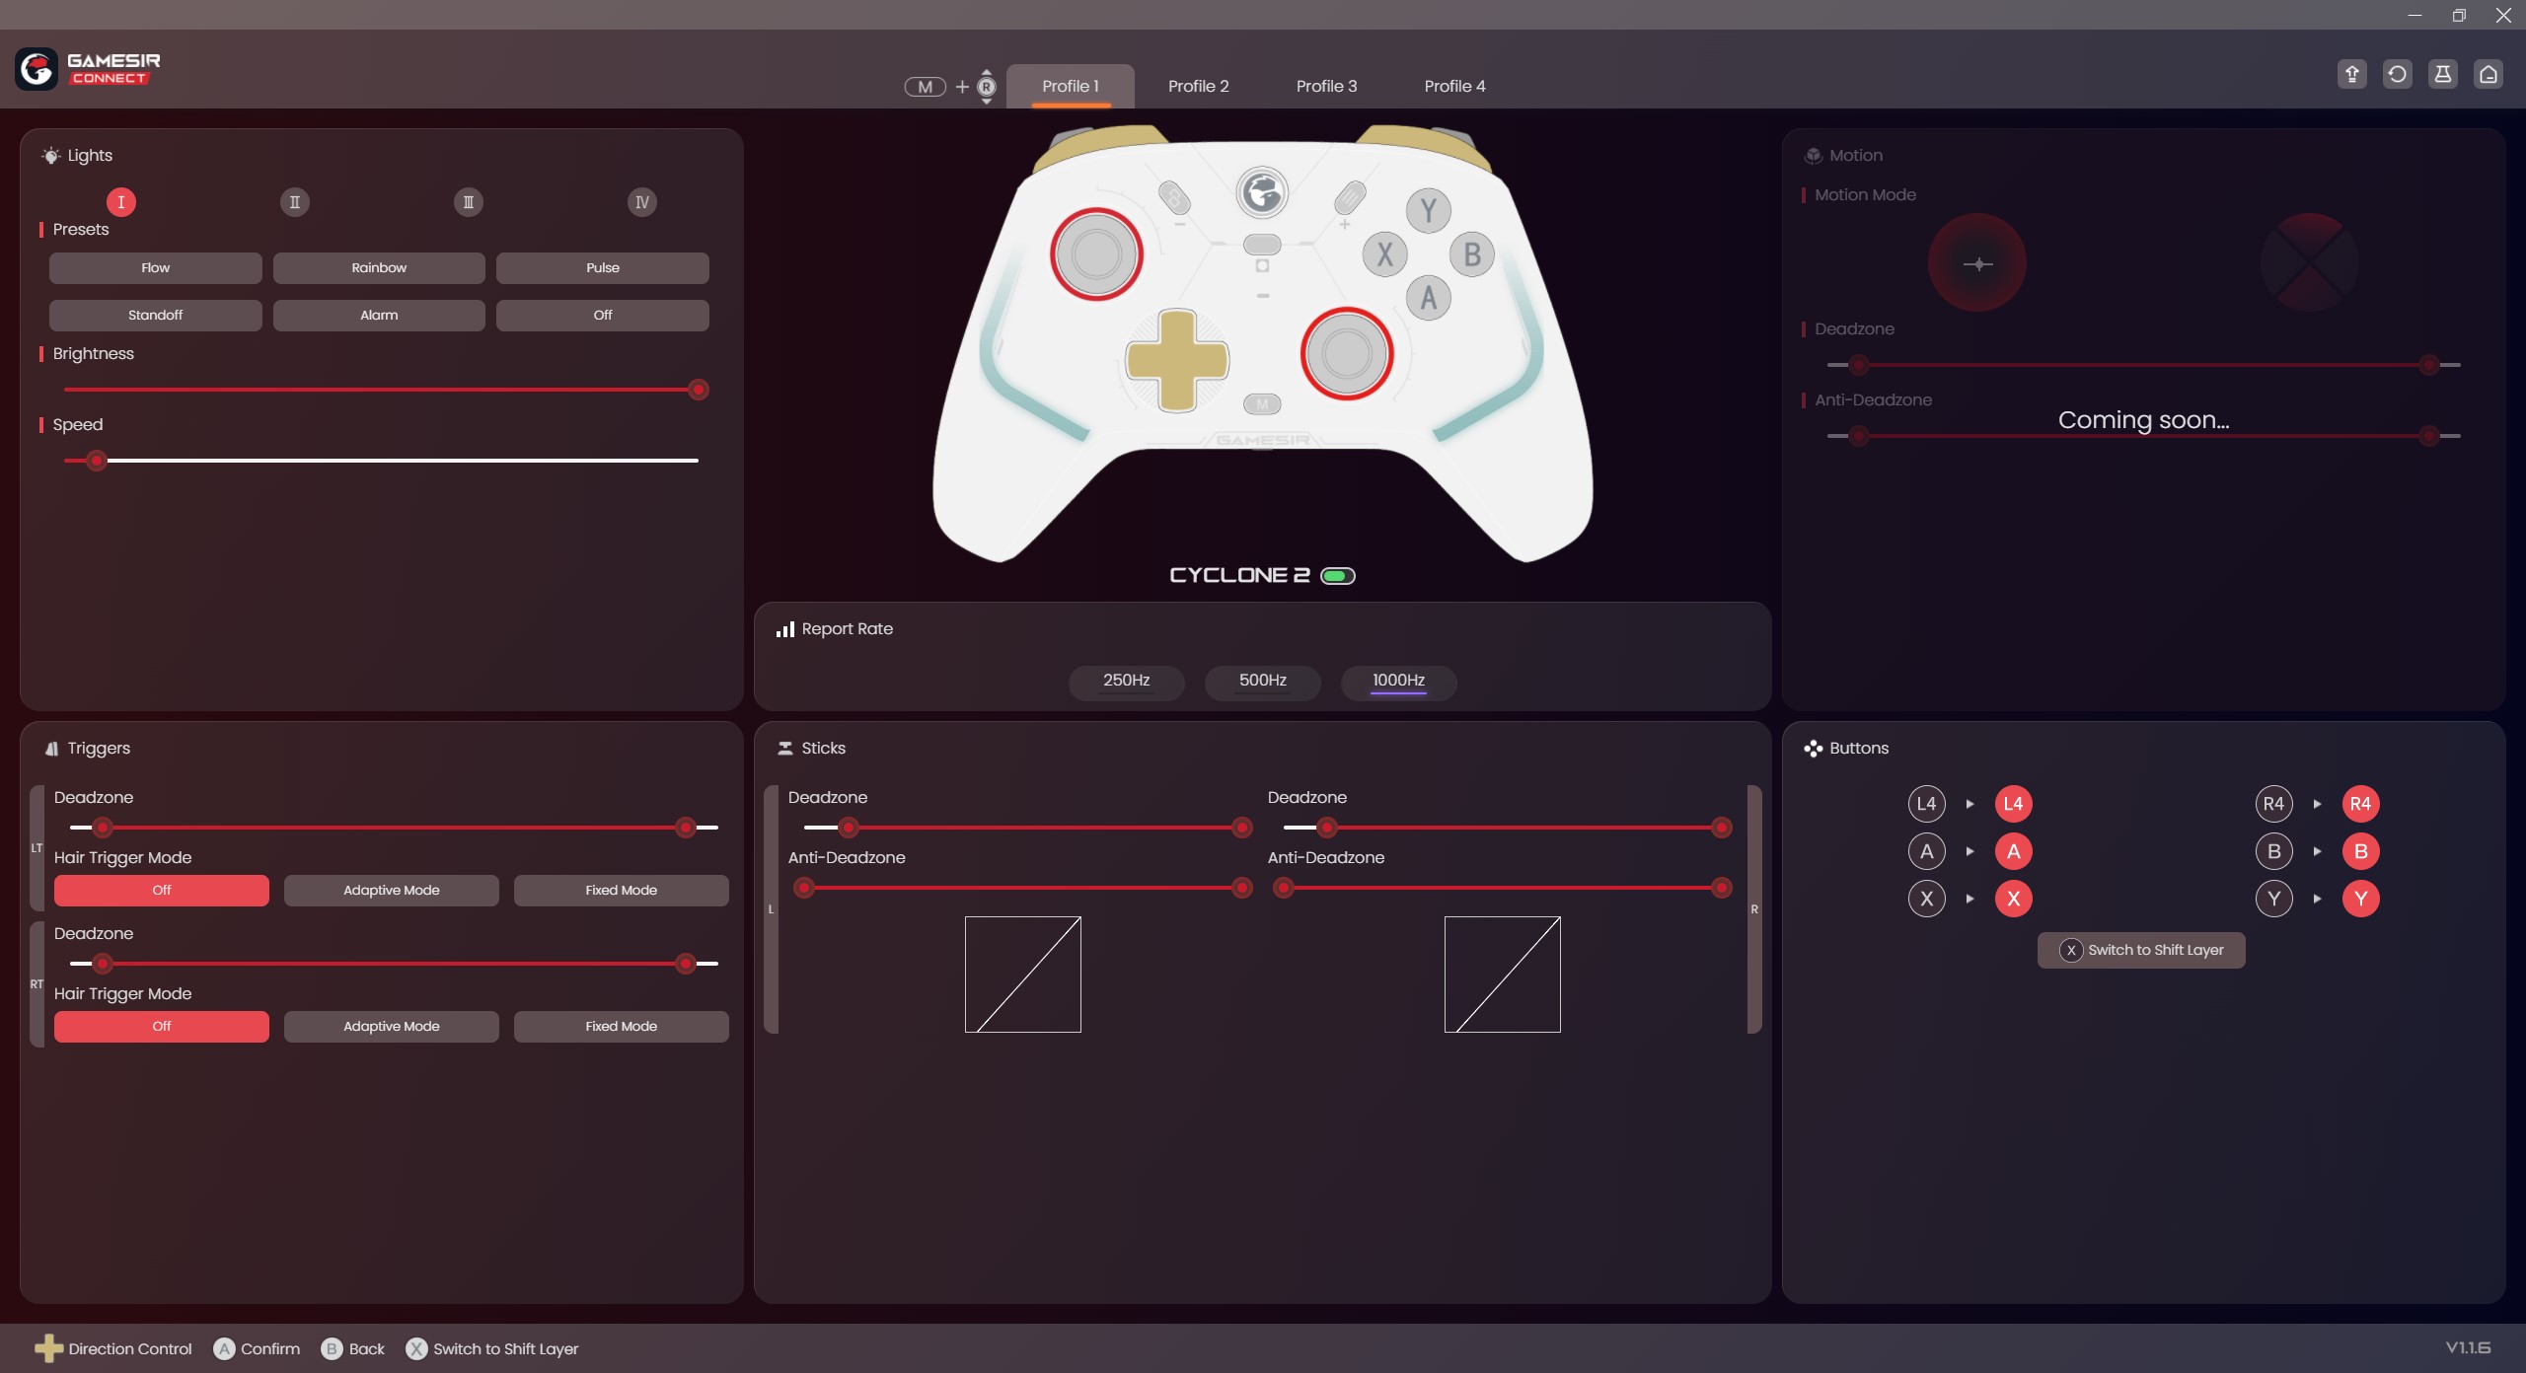Select the A button on the controller image

point(1429,298)
